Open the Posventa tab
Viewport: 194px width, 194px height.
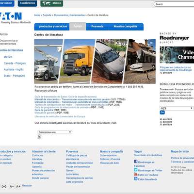[x=97, y=26]
